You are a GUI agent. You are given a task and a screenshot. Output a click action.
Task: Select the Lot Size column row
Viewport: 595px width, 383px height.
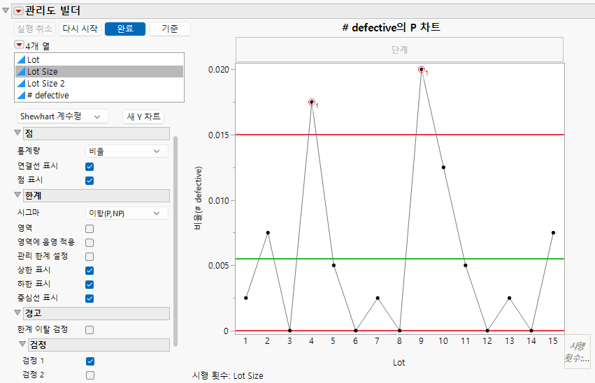point(99,72)
